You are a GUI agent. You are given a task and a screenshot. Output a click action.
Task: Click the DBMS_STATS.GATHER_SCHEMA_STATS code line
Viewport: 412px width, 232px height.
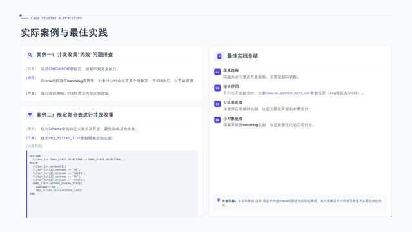(57, 184)
